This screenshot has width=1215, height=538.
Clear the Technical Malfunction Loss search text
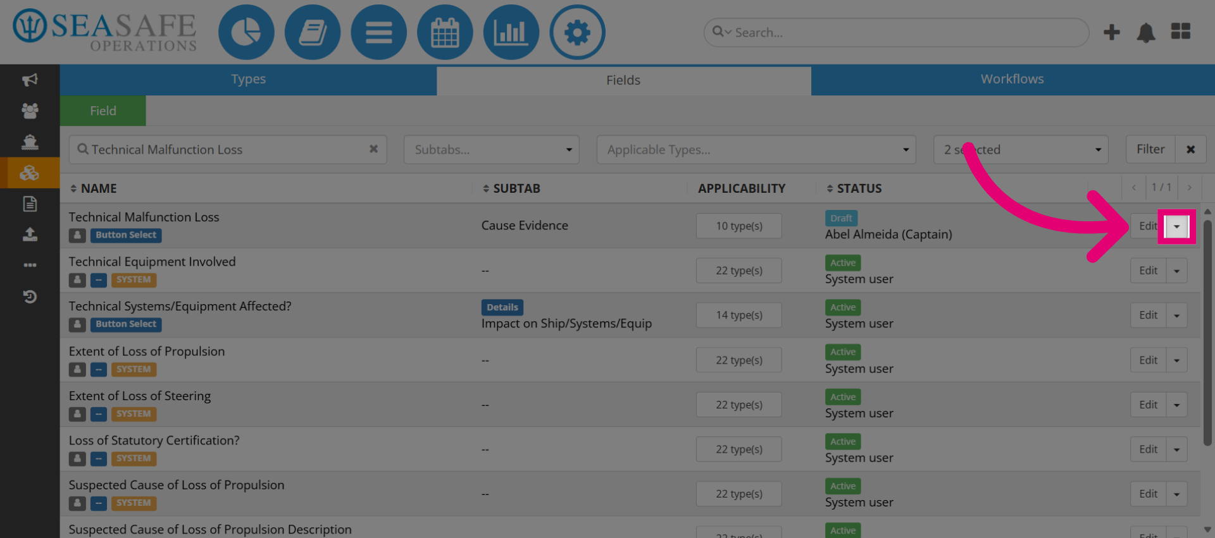[373, 149]
